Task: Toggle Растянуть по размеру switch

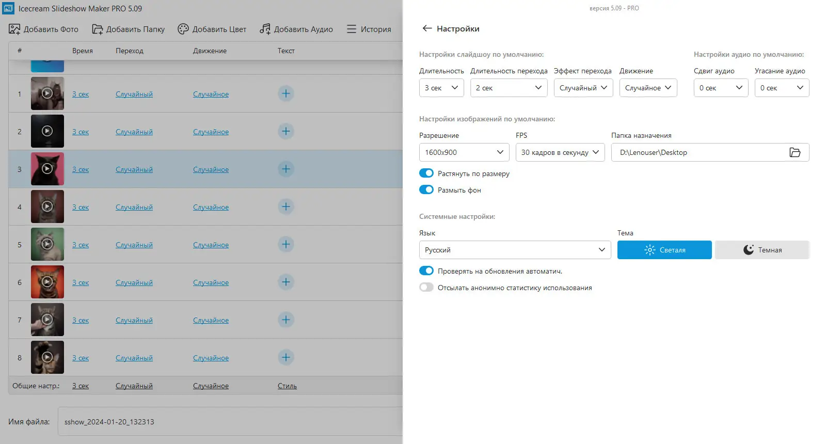Action: pos(426,173)
